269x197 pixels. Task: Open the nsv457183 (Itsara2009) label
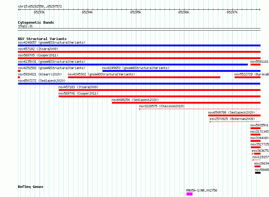click(x=78, y=87)
